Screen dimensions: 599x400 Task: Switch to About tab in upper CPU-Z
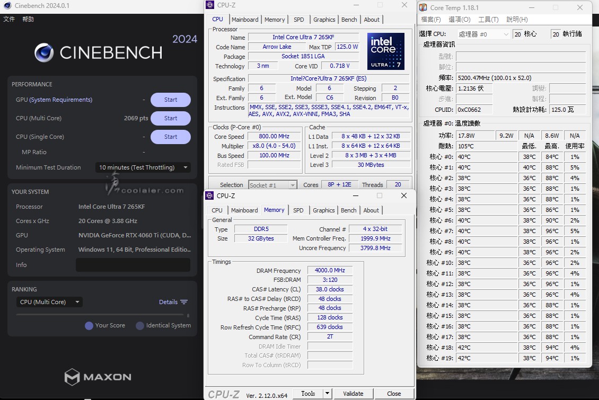[x=372, y=20]
